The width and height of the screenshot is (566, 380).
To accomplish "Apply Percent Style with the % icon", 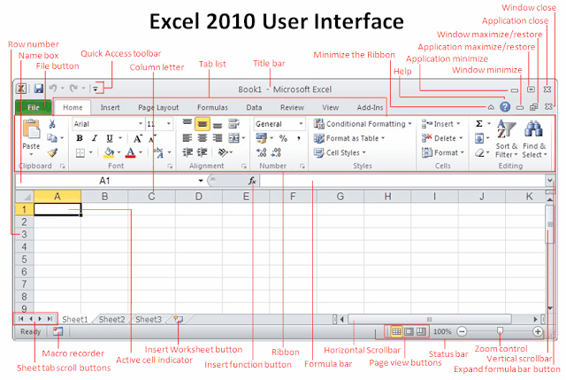I will click(x=283, y=138).
